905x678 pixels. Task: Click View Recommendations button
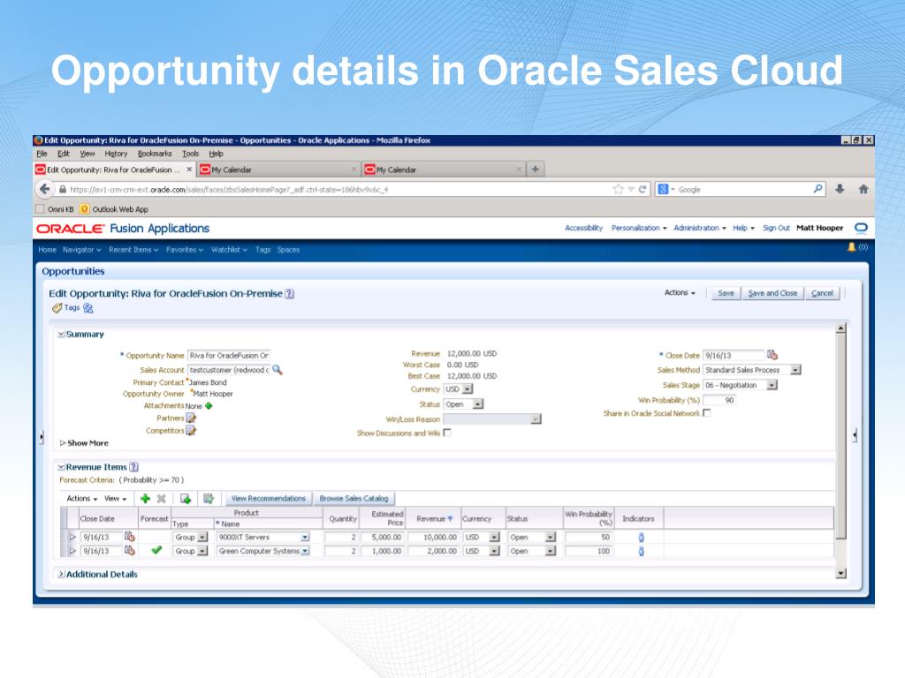268,498
